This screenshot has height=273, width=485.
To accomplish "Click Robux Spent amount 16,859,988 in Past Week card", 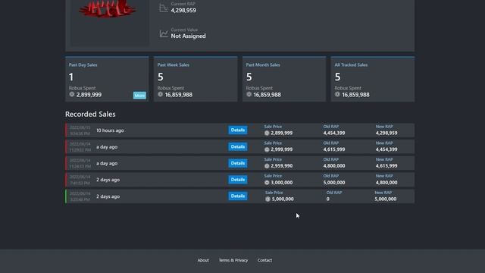I will point(179,95).
